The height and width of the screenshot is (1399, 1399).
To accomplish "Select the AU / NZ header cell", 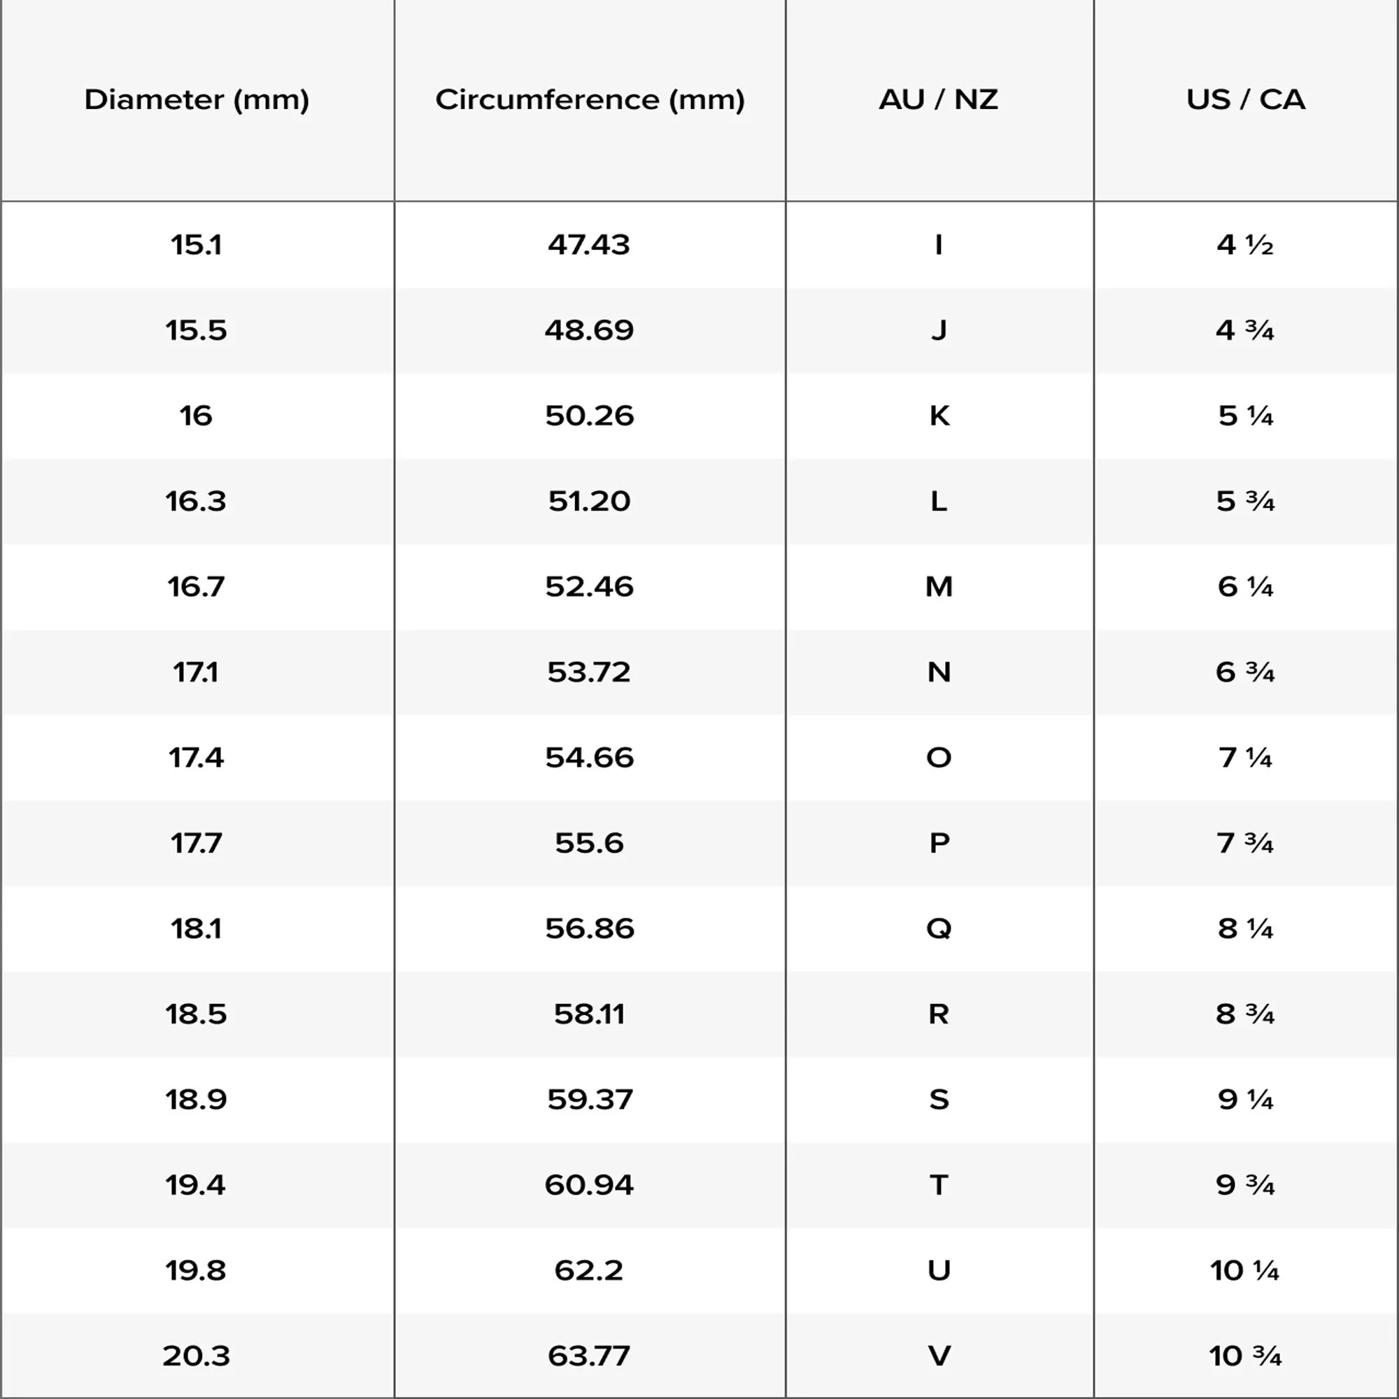I will 939,99.
